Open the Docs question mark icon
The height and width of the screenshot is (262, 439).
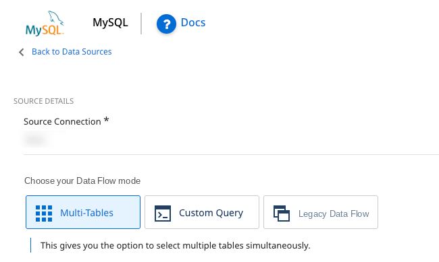[x=166, y=24]
